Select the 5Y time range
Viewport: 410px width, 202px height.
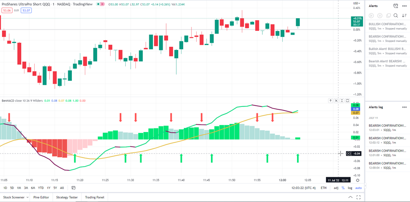point(55,188)
